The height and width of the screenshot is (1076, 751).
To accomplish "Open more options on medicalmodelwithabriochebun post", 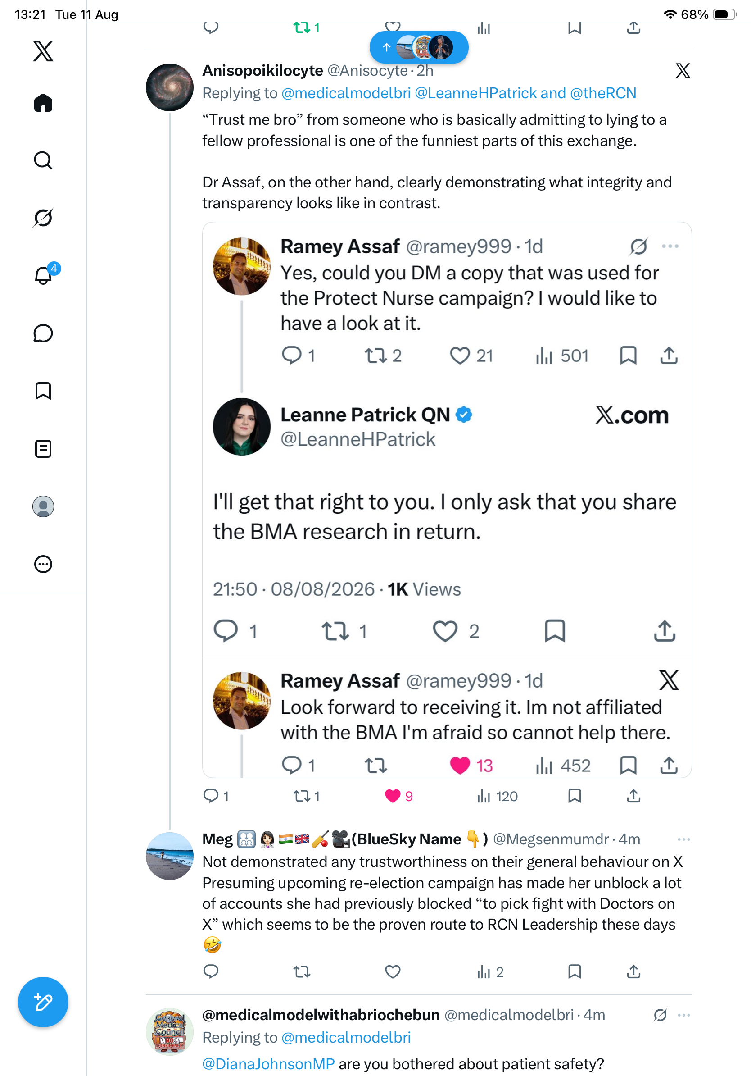I will point(683,1015).
